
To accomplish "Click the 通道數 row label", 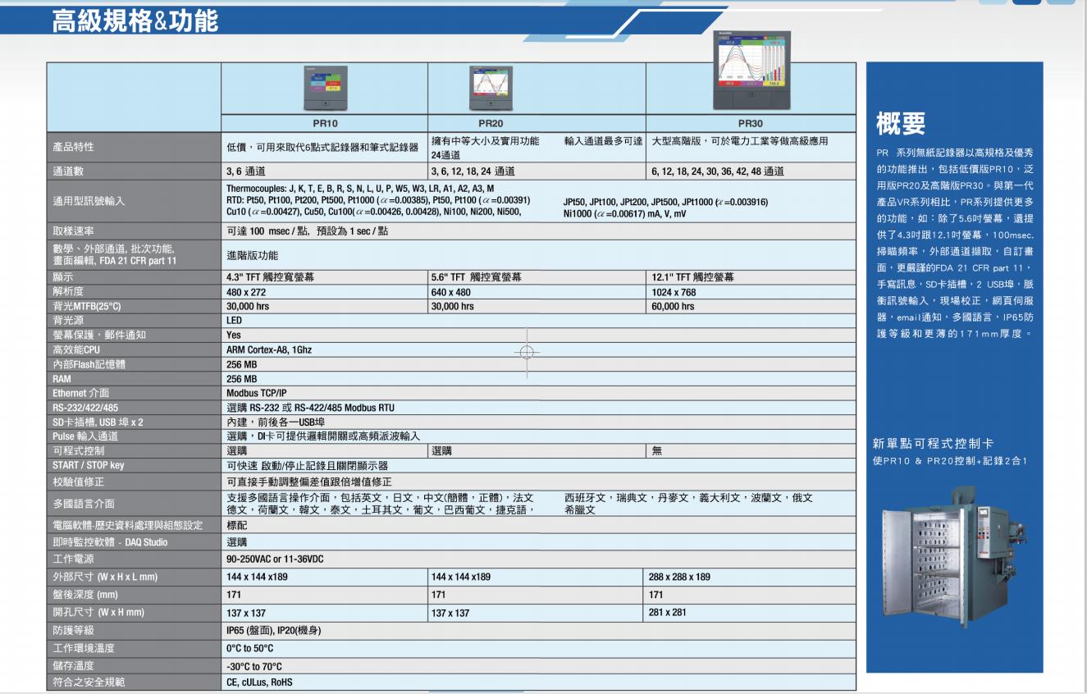I will (69, 171).
